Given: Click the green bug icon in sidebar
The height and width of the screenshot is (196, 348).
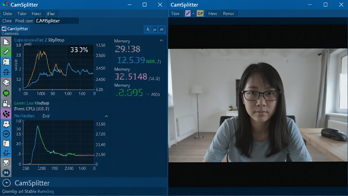Looking at the screenshot, I should pyautogui.click(x=6, y=93).
